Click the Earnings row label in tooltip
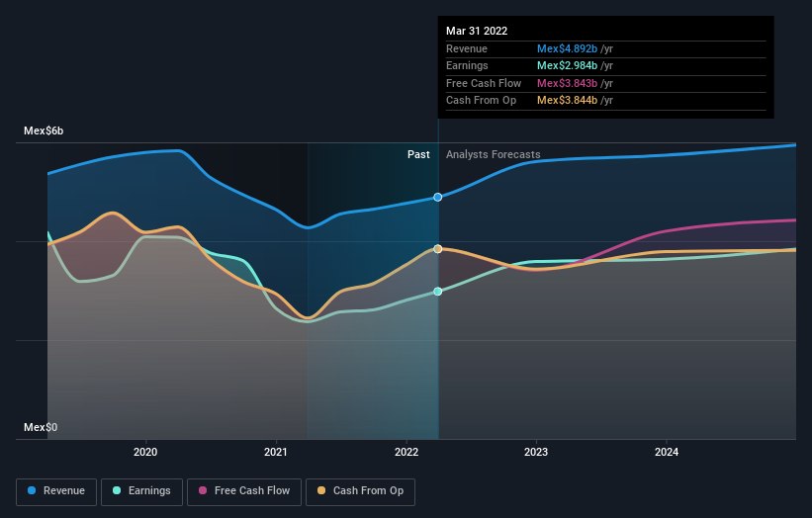812x518 pixels. tap(467, 65)
